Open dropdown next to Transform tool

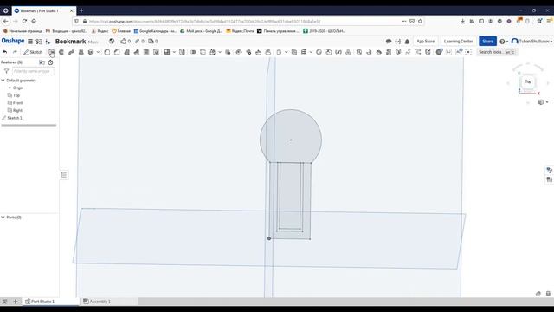[220, 52]
